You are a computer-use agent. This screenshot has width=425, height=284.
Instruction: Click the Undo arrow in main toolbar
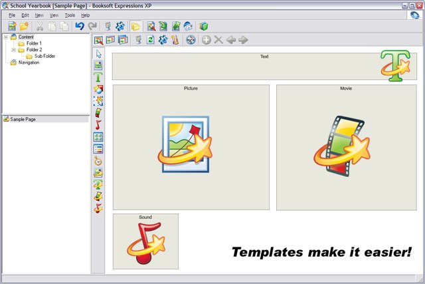click(80, 26)
